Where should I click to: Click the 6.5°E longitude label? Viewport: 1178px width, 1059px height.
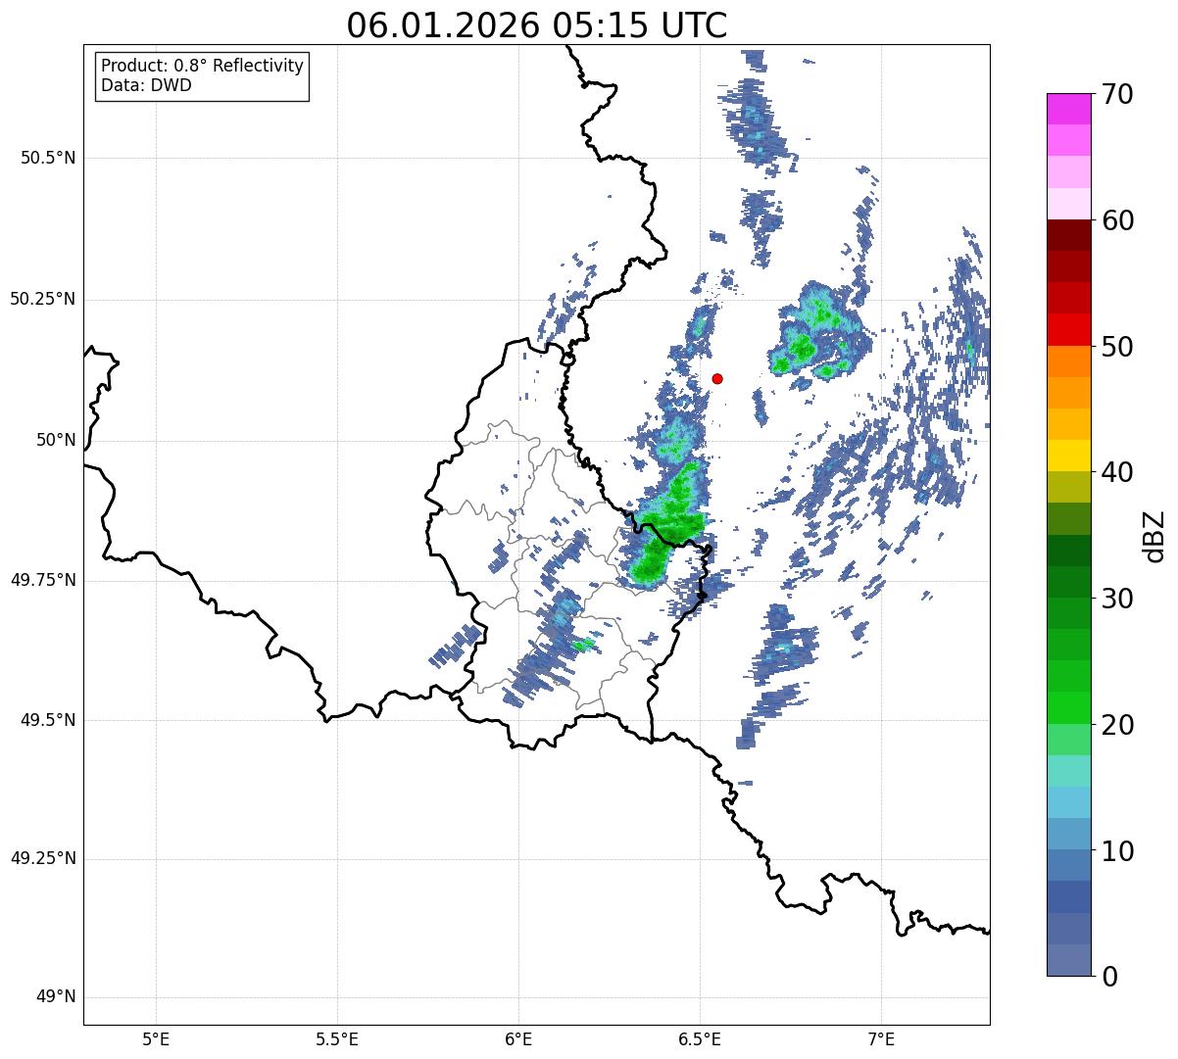tap(700, 1039)
